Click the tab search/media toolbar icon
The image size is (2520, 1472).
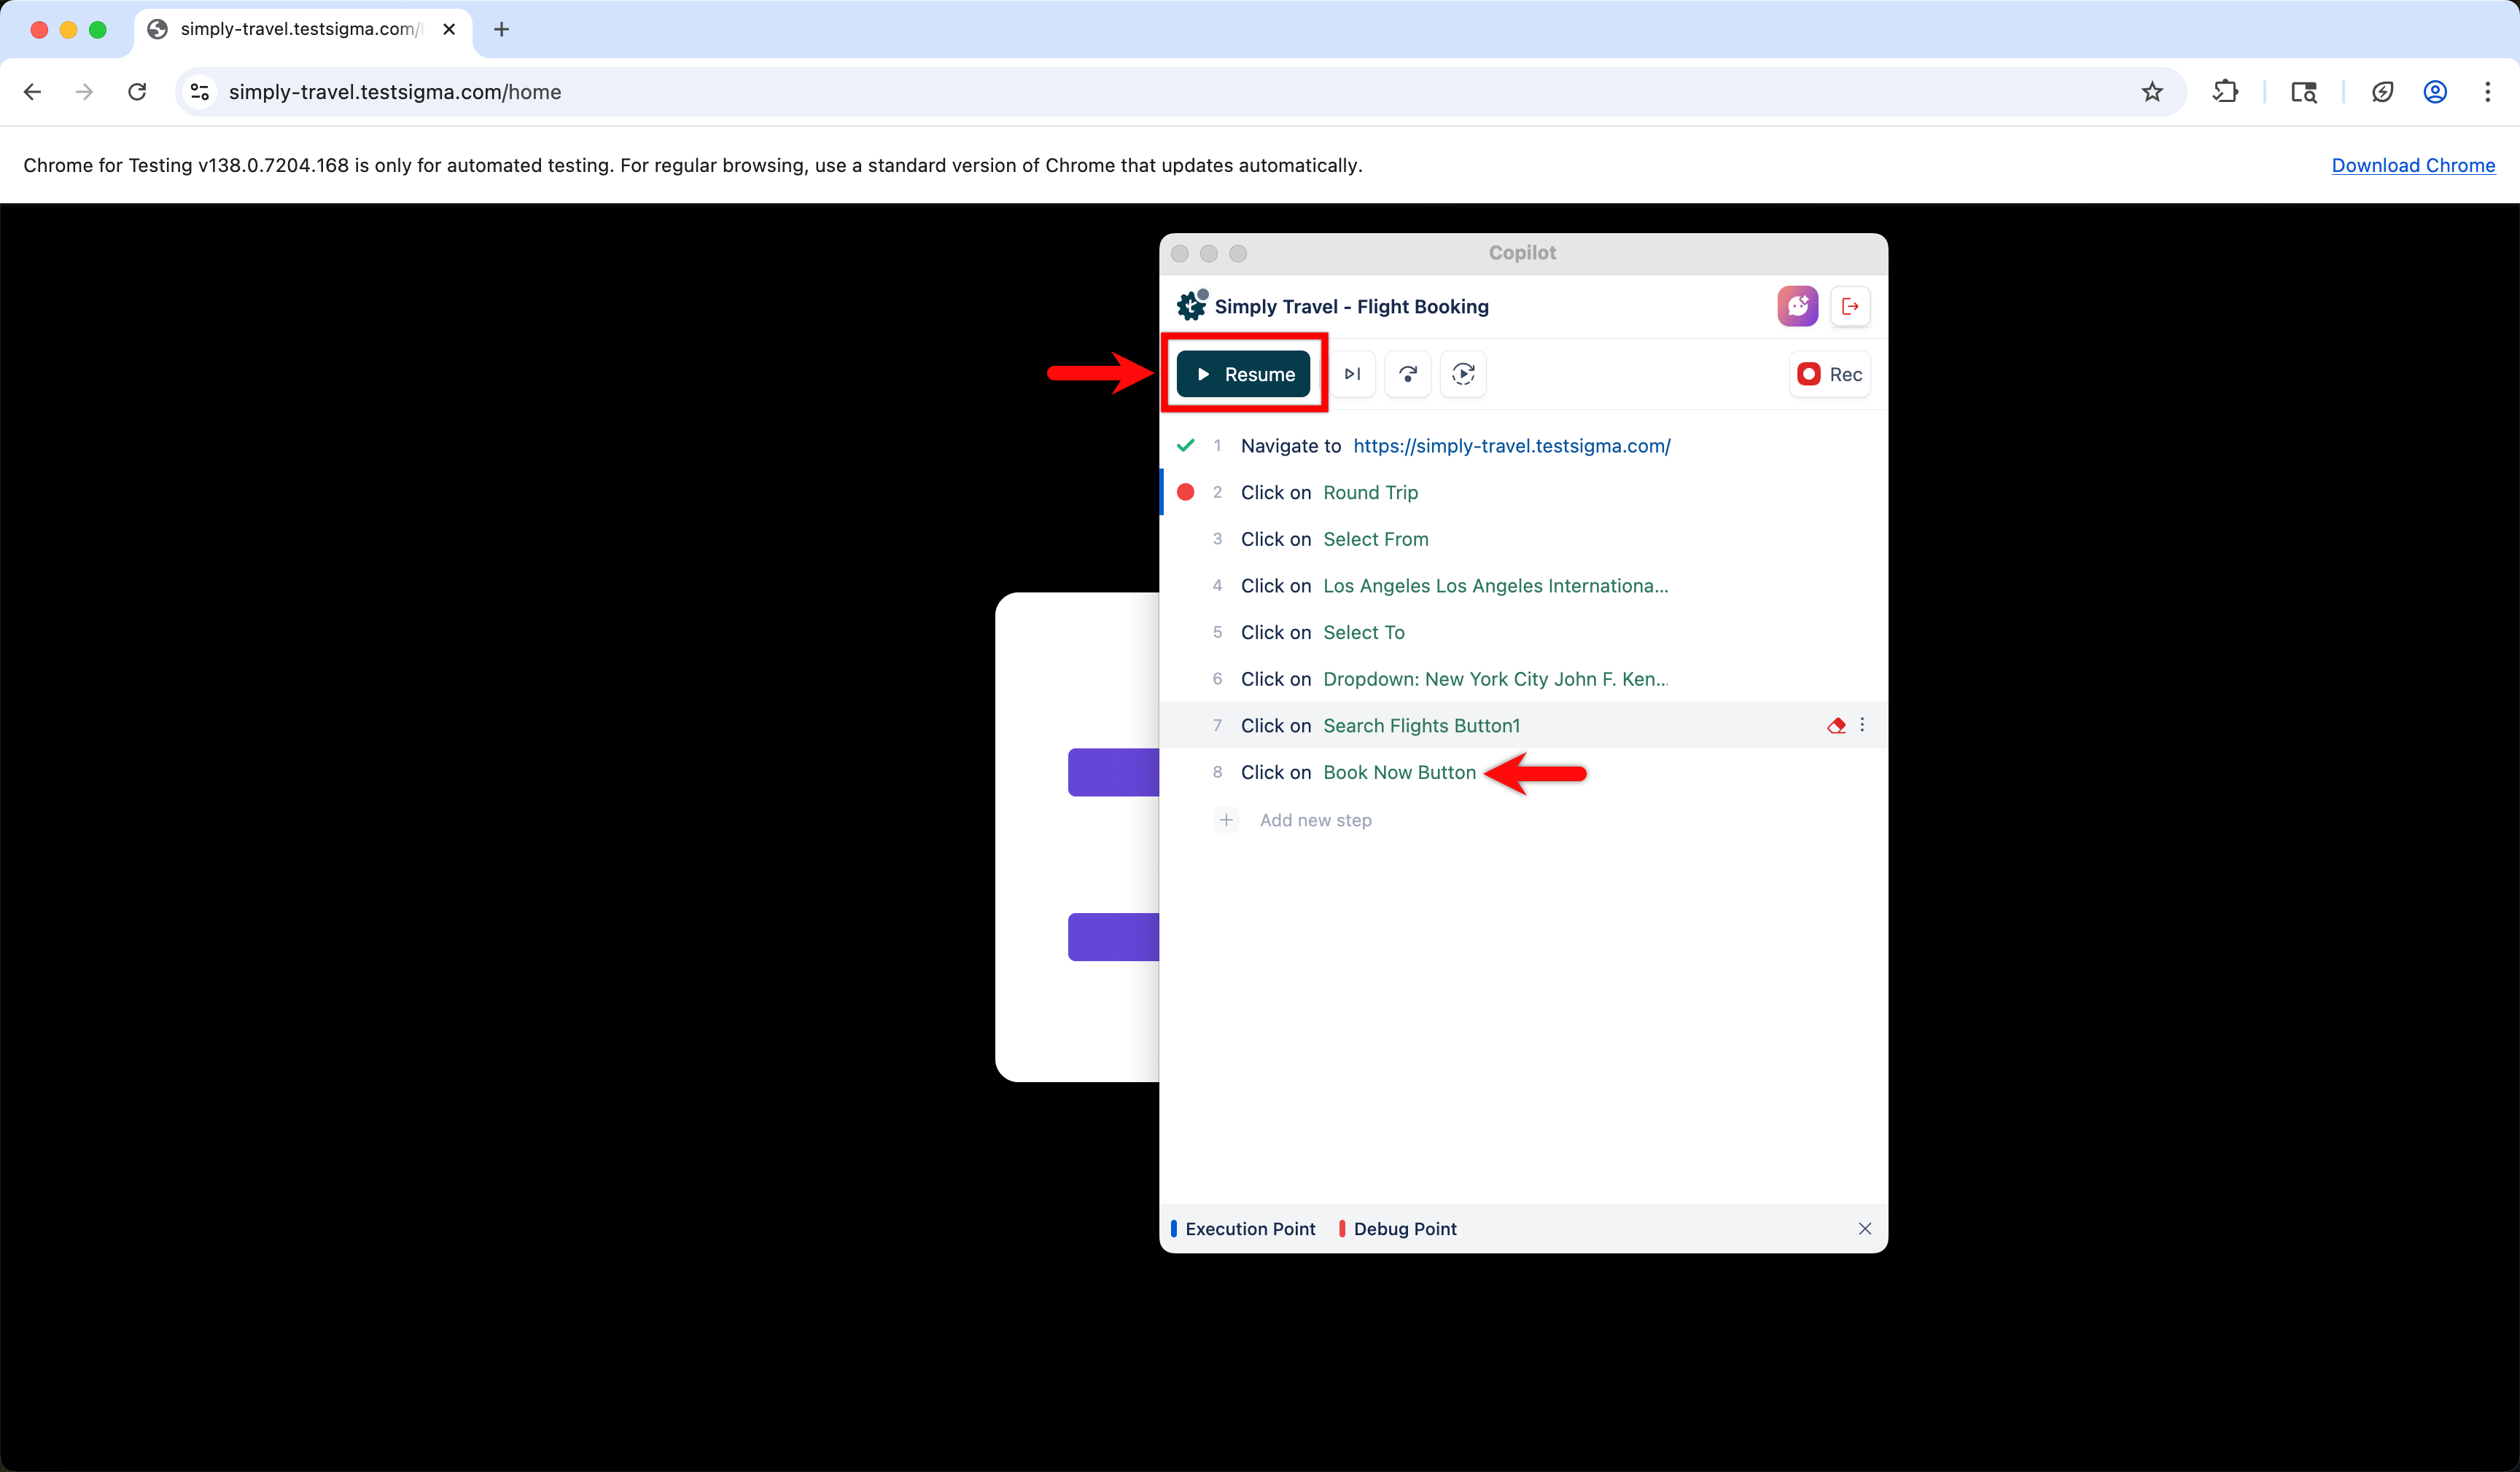(x=2304, y=92)
